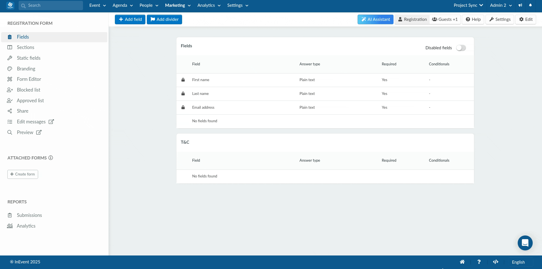This screenshot has width=542, height=269.
Task: Click the Add divider button
Action: (x=164, y=19)
